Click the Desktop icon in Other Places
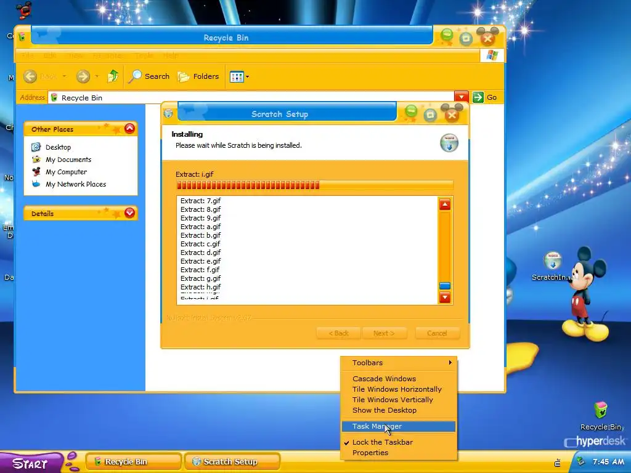 (36, 147)
